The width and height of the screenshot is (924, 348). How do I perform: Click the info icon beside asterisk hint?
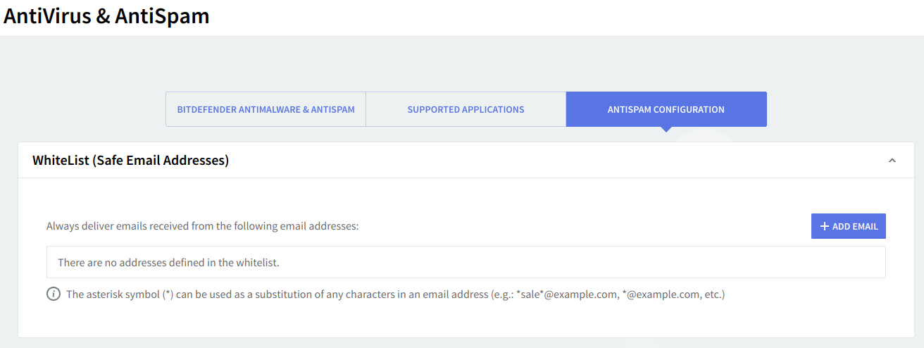click(54, 294)
